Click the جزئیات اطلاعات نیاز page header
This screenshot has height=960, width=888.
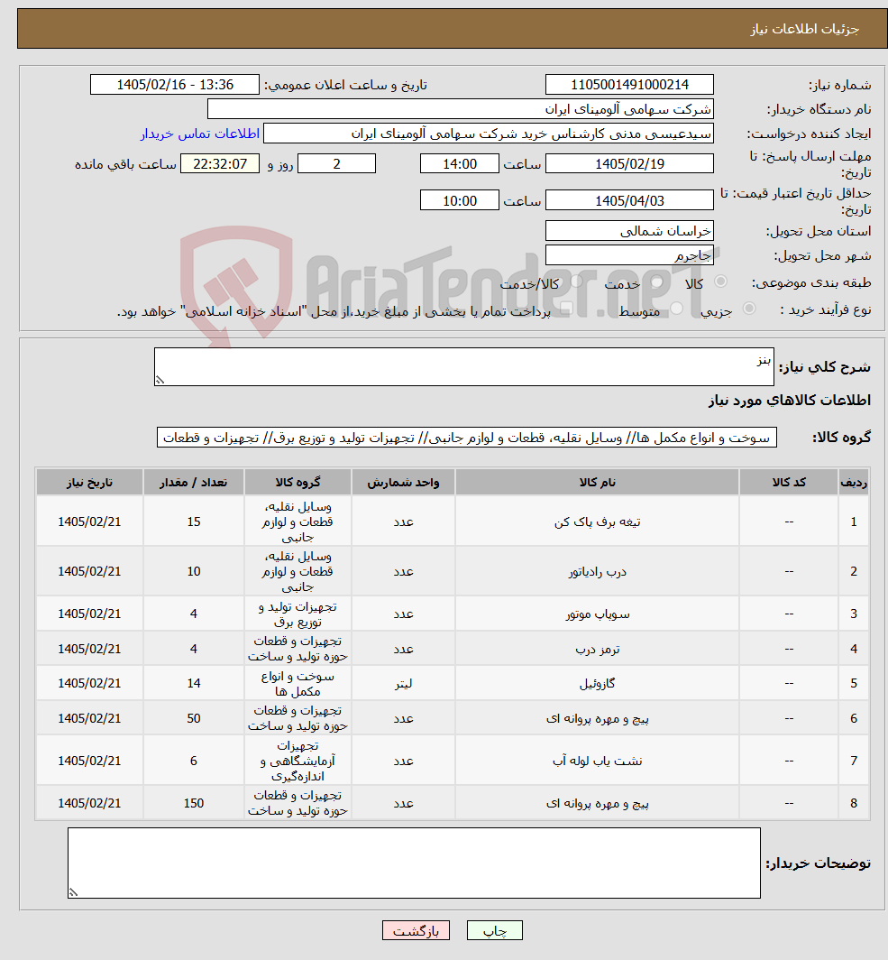coord(805,29)
